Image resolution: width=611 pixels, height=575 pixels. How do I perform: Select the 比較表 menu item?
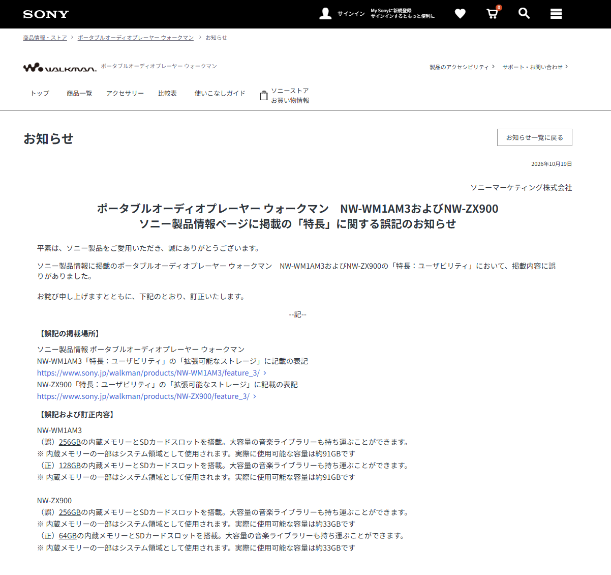[167, 93]
